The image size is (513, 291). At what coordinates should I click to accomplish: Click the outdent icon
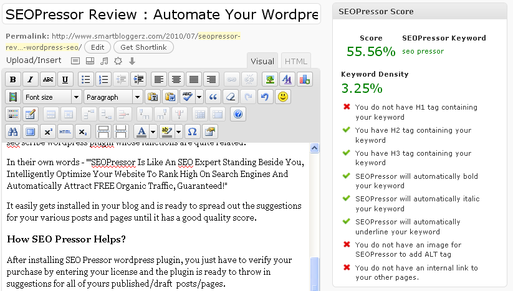tap(121, 80)
